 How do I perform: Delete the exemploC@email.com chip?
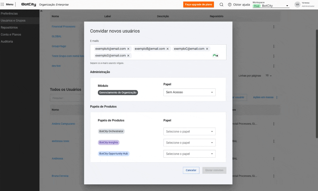207,49
